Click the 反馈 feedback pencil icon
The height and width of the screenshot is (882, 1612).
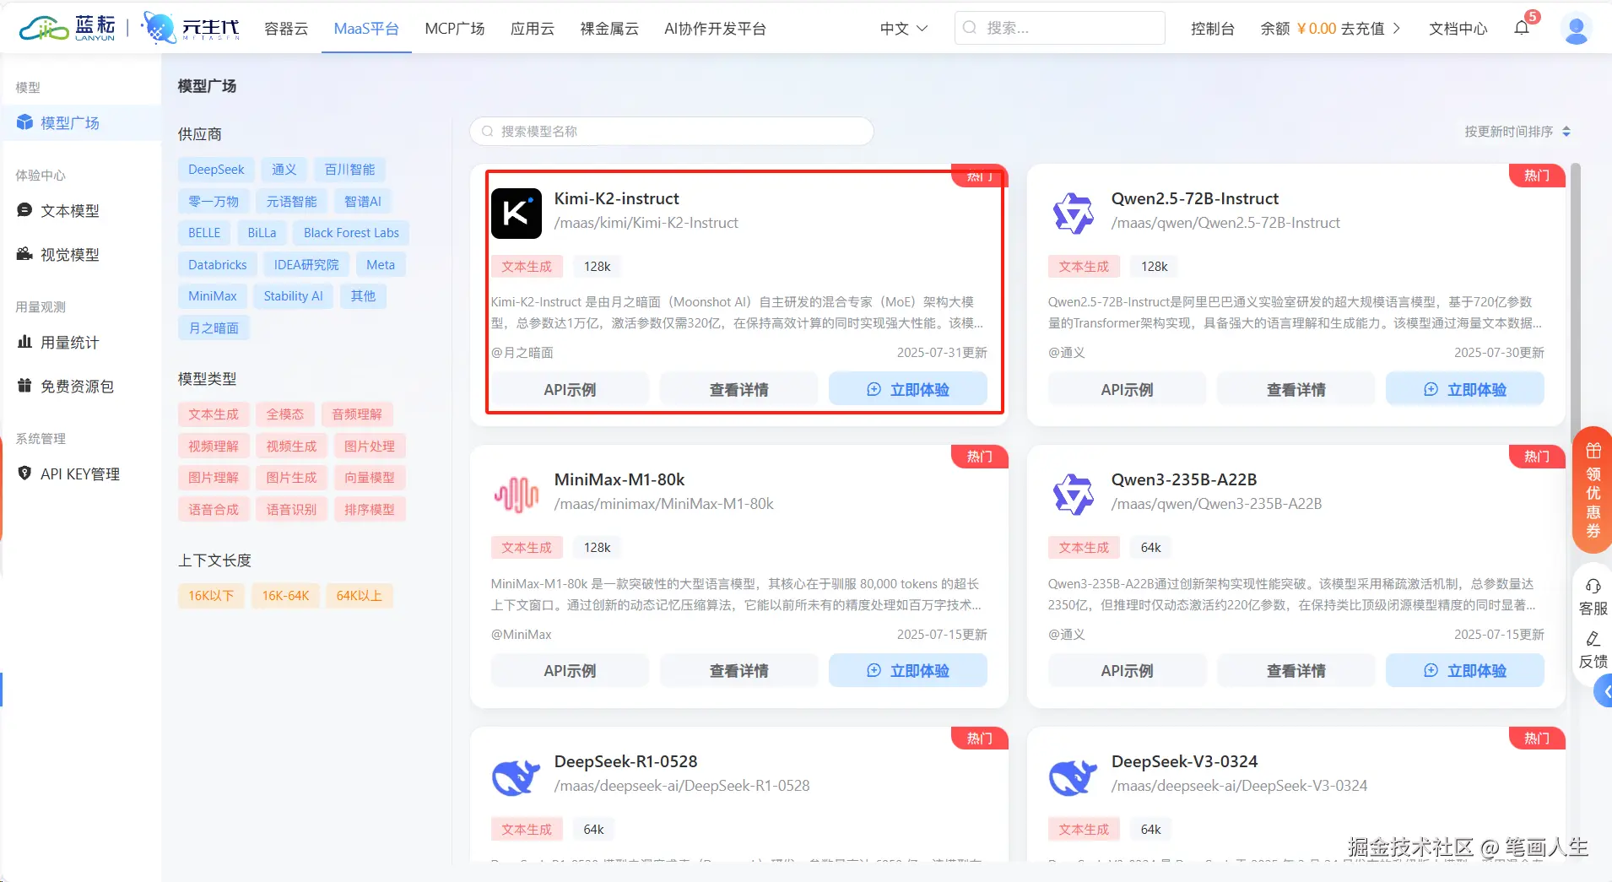coord(1593,639)
